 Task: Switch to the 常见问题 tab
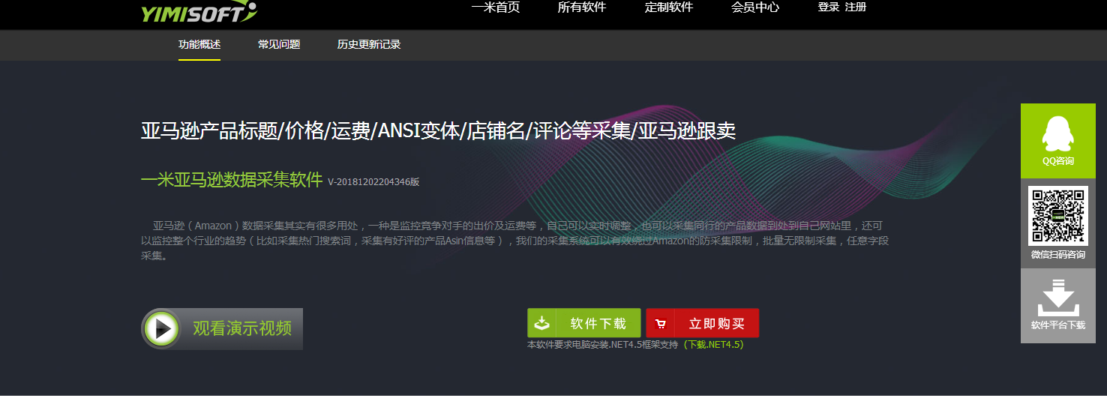279,45
